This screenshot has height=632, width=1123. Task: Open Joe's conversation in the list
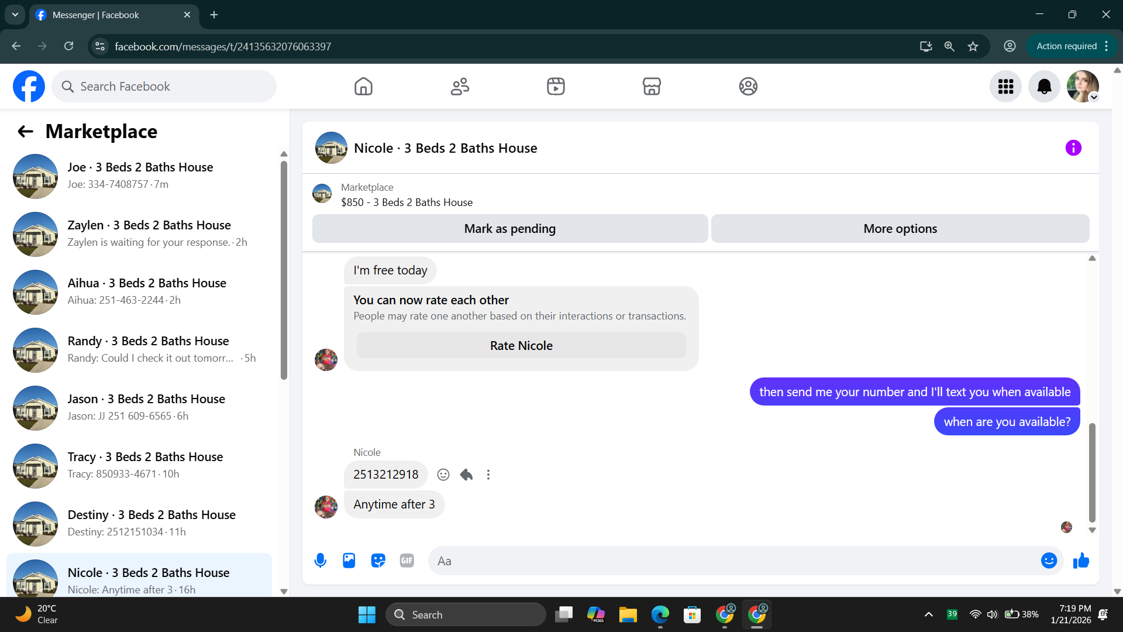(x=140, y=176)
